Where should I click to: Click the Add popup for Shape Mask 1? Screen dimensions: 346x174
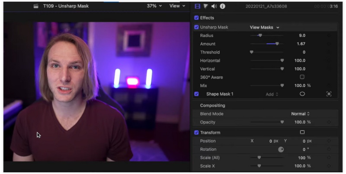272,94
